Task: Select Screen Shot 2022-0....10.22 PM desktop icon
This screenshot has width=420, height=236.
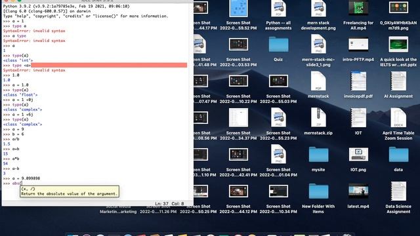Action: (238, 81)
